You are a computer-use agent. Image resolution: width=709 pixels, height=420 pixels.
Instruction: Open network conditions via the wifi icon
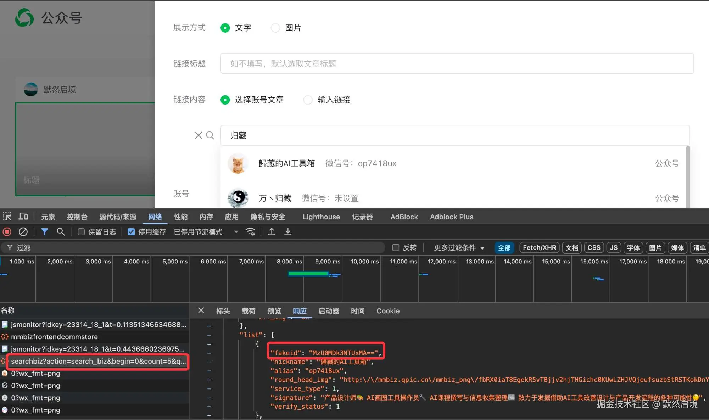click(x=251, y=231)
